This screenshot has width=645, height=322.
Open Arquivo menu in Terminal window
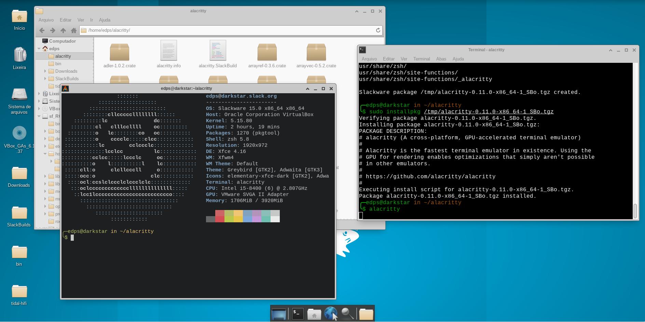(369, 59)
